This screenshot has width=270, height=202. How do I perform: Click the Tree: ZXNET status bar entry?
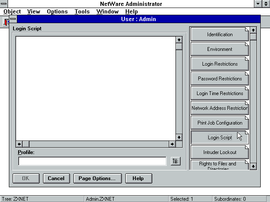[42, 199]
